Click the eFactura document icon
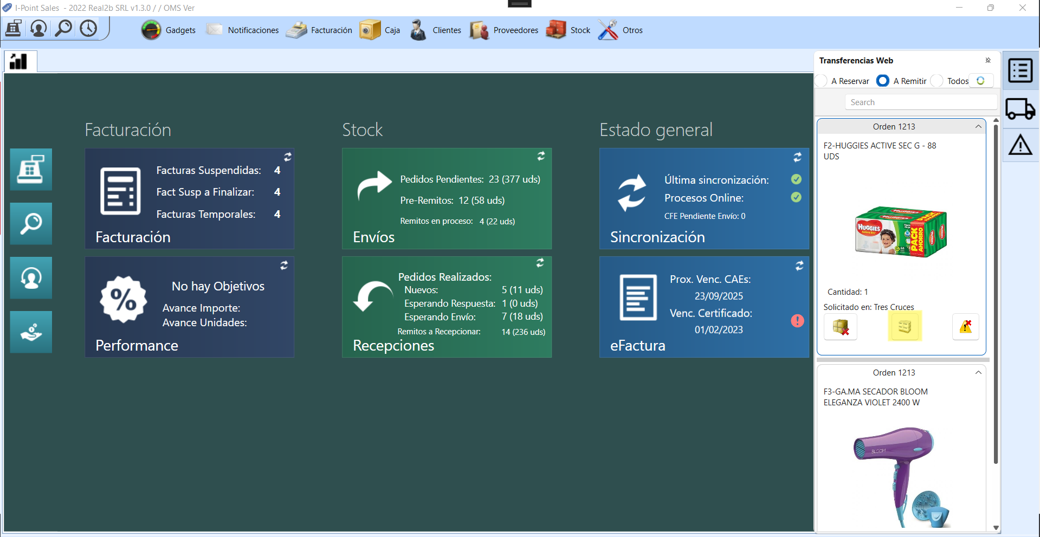This screenshot has height=537, width=1040. coord(638,297)
